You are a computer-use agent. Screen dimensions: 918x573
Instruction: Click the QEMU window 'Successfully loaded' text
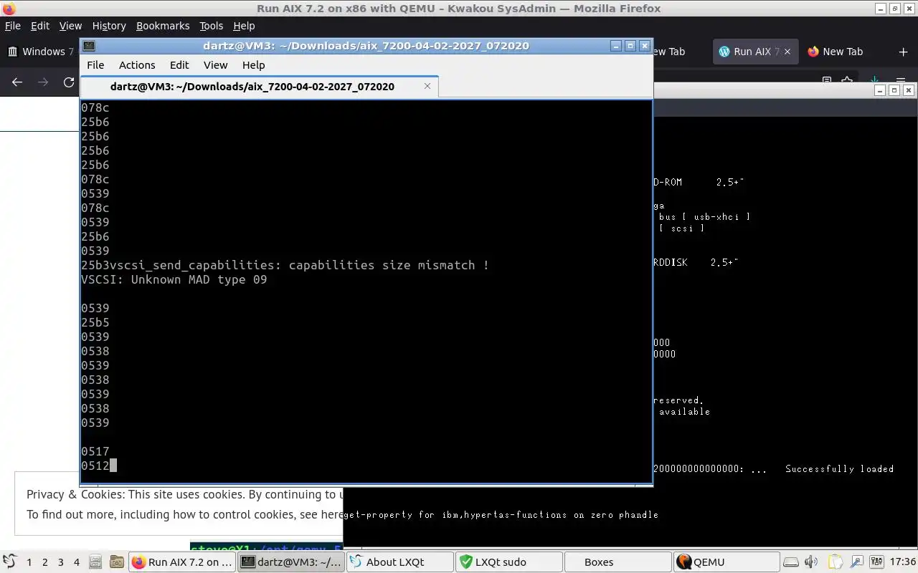pyautogui.click(x=839, y=469)
